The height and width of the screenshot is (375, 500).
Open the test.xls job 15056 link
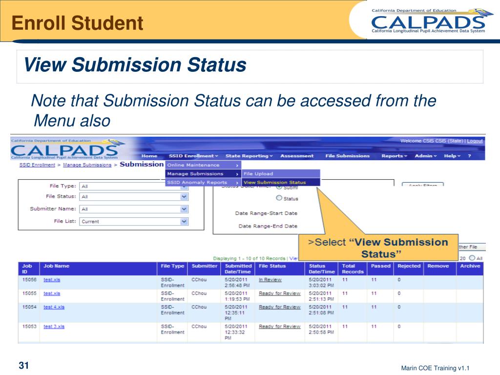pos(52,280)
